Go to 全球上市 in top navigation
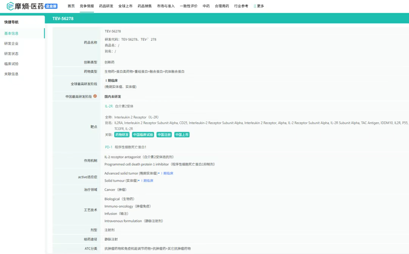Screen dimensions: 409x254 point(125,6)
